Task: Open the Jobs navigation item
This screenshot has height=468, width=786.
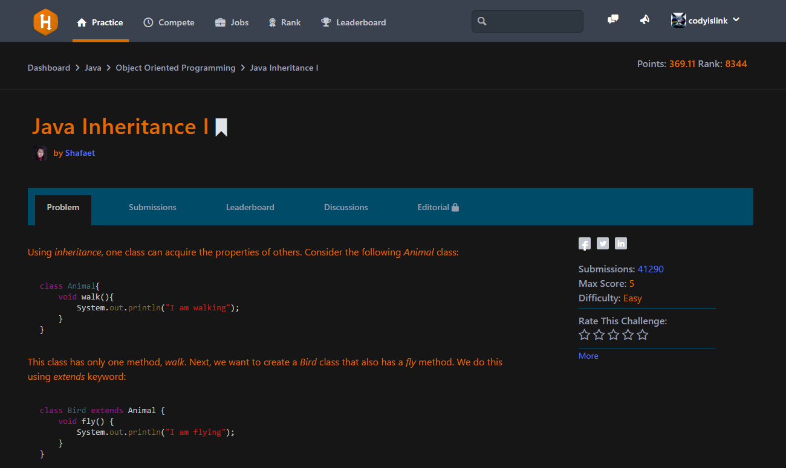Action: (x=232, y=22)
